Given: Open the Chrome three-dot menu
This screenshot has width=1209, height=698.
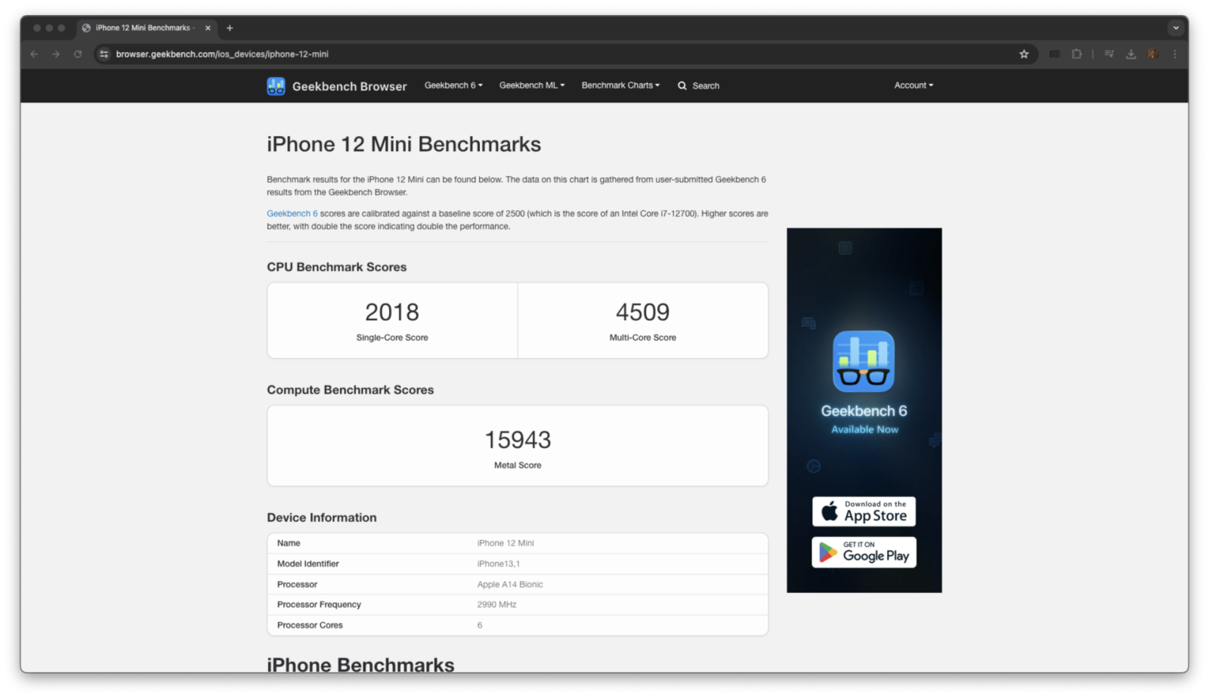Looking at the screenshot, I should [x=1175, y=54].
